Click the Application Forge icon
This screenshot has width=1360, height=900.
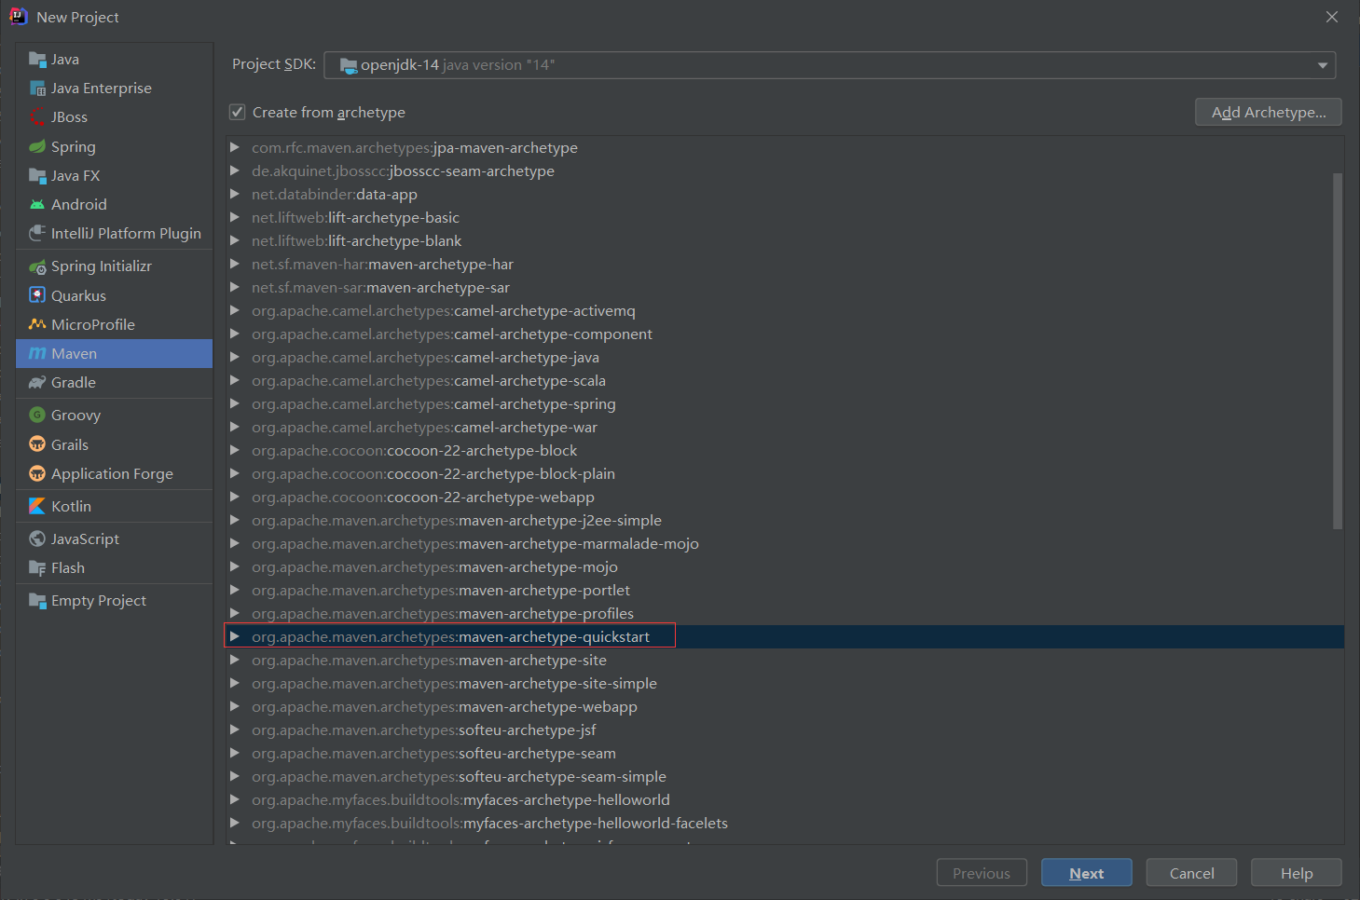click(37, 473)
